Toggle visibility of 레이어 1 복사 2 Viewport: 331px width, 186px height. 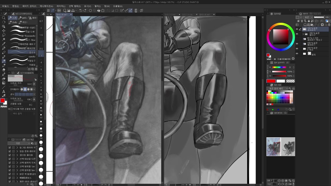coord(297,39)
